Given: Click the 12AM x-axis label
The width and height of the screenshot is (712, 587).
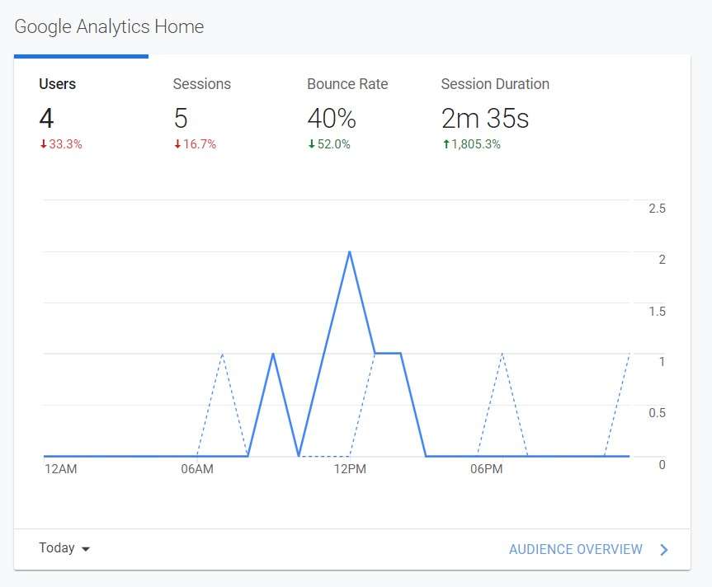Looking at the screenshot, I should [61, 468].
